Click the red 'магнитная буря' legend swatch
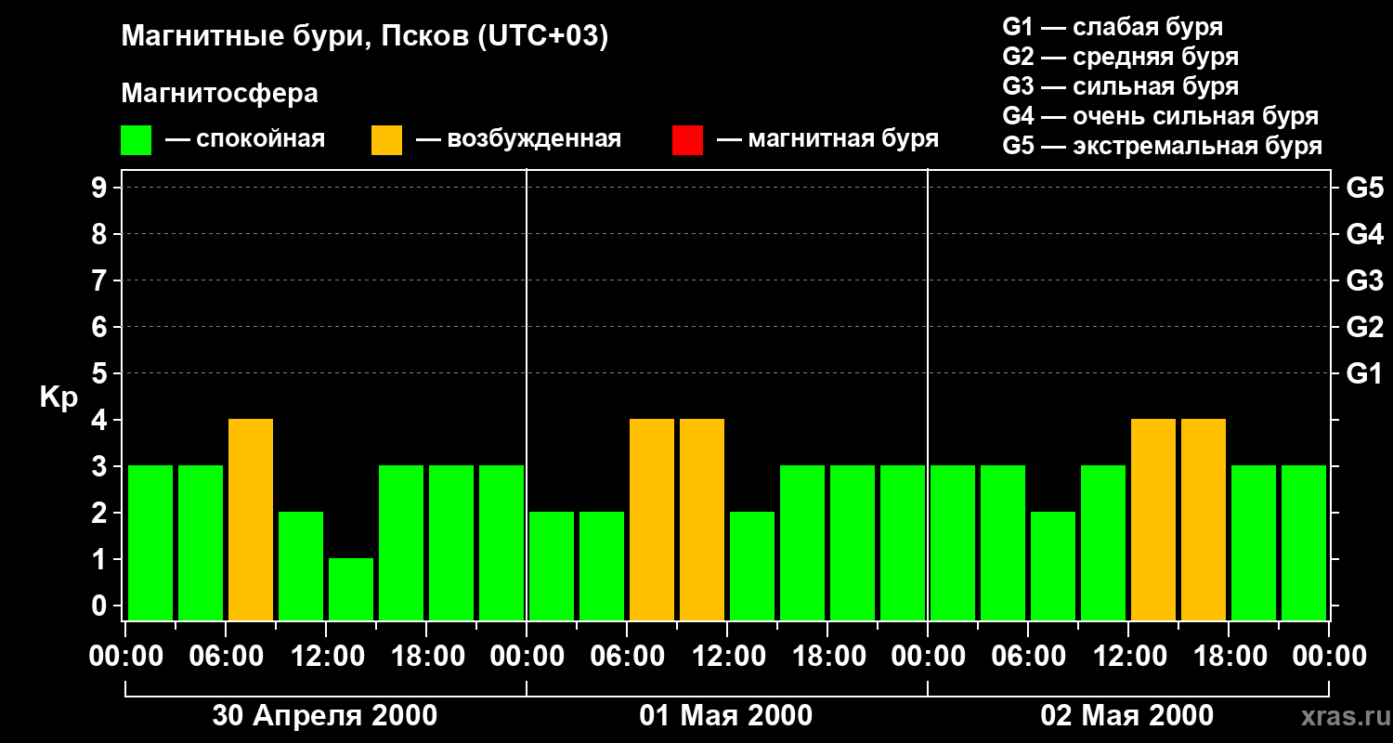Image resolution: width=1393 pixels, height=743 pixels. [x=688, y=140]
